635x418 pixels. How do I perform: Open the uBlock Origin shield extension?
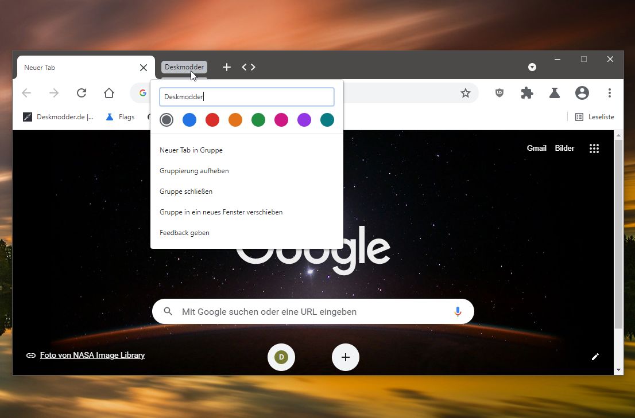tap(500, 93)
